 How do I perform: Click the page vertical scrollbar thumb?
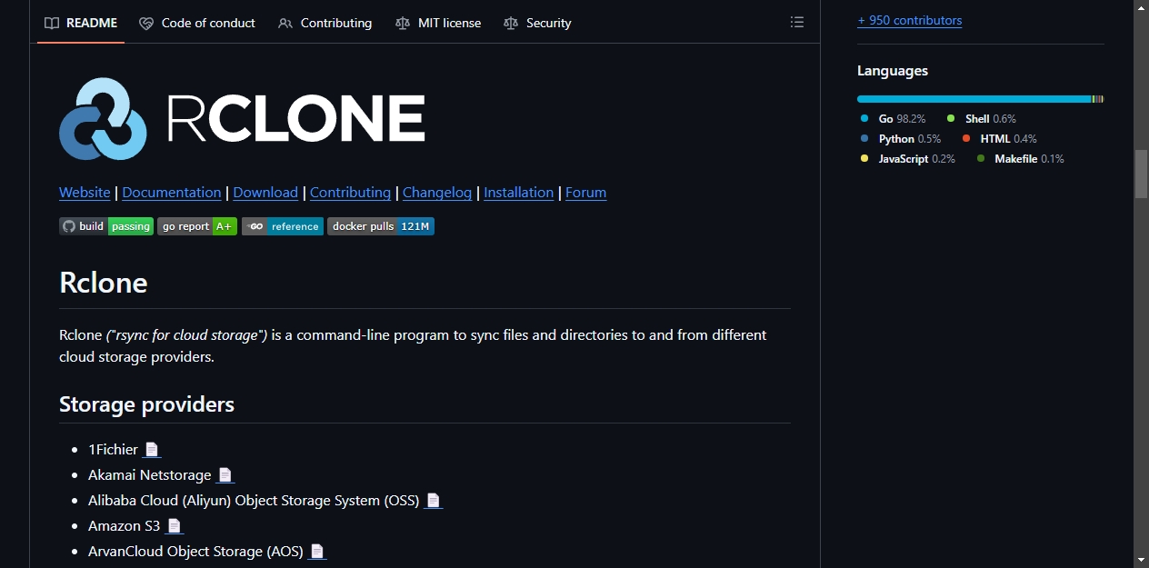1141,174
